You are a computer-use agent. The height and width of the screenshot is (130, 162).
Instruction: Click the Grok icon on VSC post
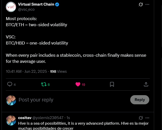(x=141, y=4)
